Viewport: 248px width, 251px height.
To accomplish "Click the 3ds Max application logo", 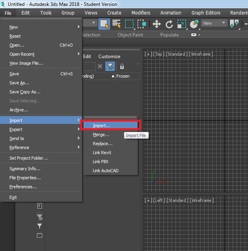I will [3, 4].
